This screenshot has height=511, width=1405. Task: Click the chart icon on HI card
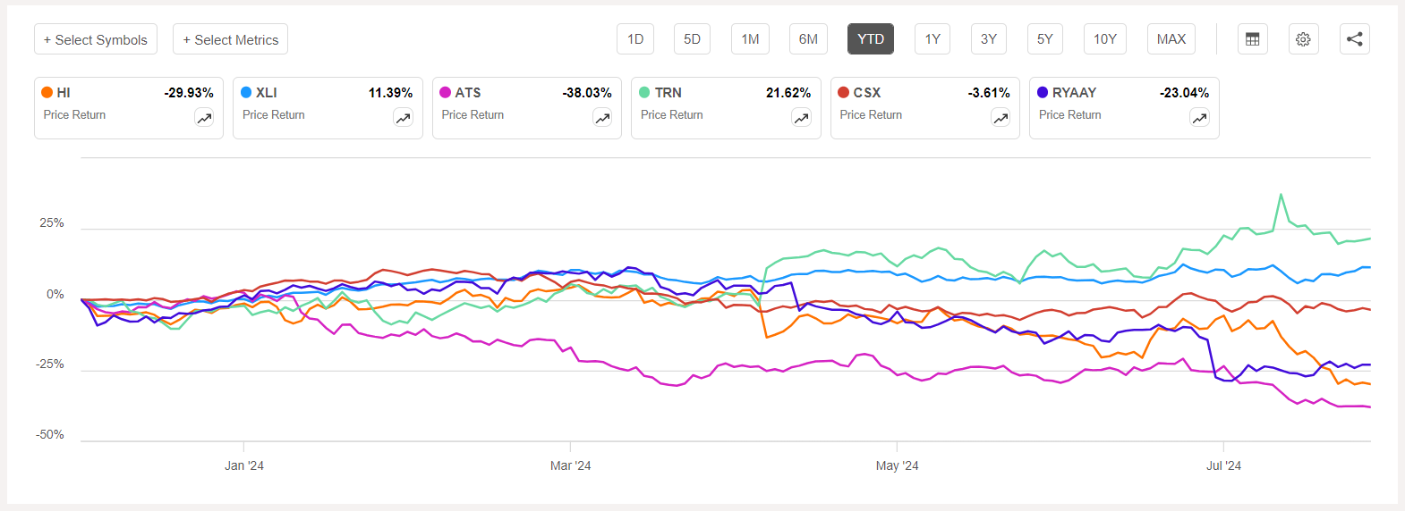click(x=204, y=118)
